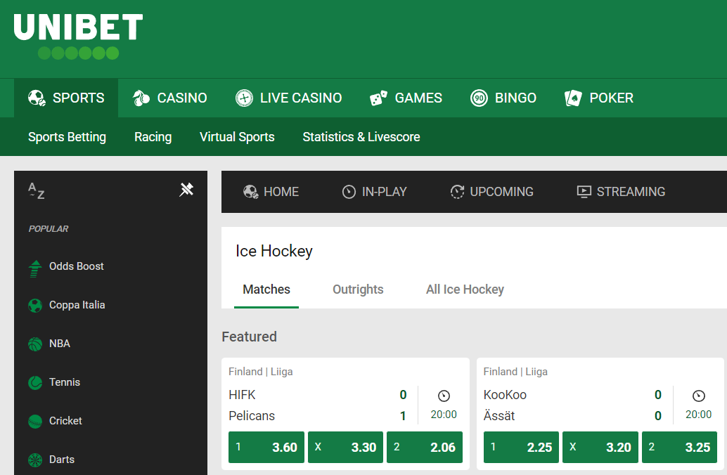The height and width of the screenshot is (475, 727).
Task: Click the Odds Boost arrow icon
Action: tap(34, 268)
